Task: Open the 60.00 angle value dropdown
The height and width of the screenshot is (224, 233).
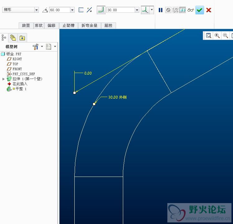Action: click(x=72, y=10)
